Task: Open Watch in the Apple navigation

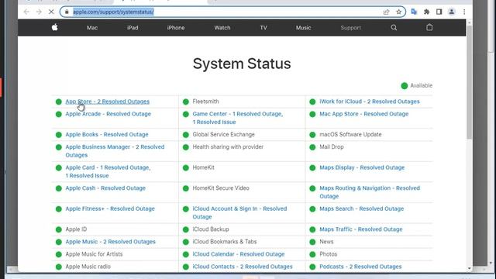Action: click(x=222, y=28)
